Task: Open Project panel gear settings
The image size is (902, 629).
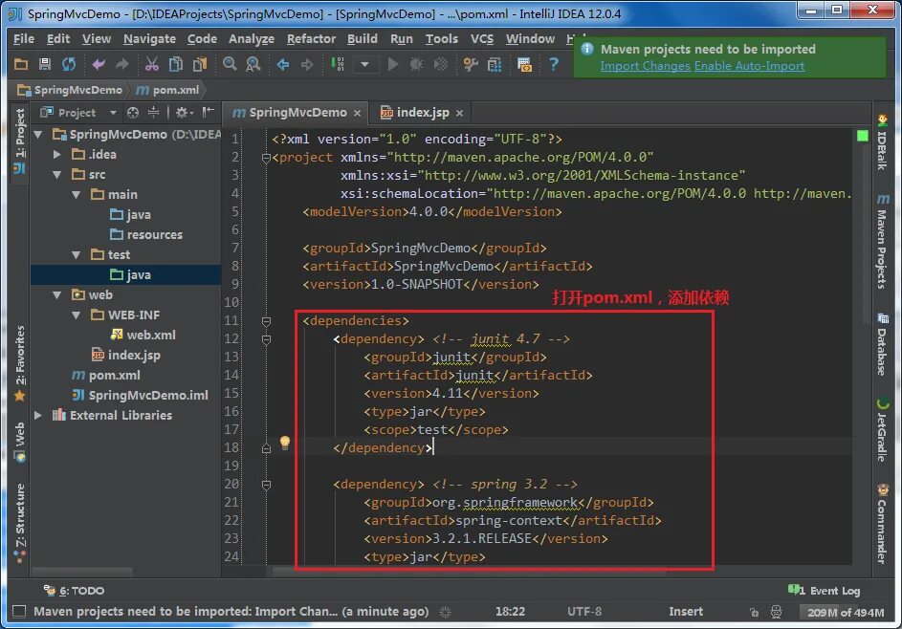Action: [184, 113]
